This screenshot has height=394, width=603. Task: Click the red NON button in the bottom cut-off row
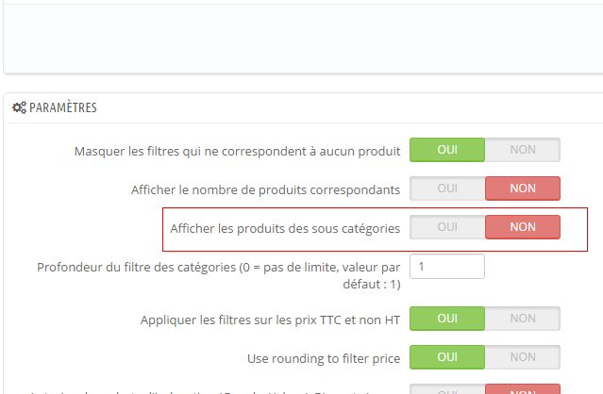pyautogui.click(x=523, y=389)
